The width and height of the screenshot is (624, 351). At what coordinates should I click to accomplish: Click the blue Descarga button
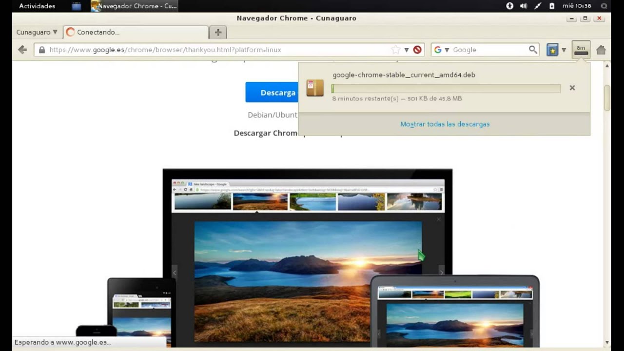(272, 92)
